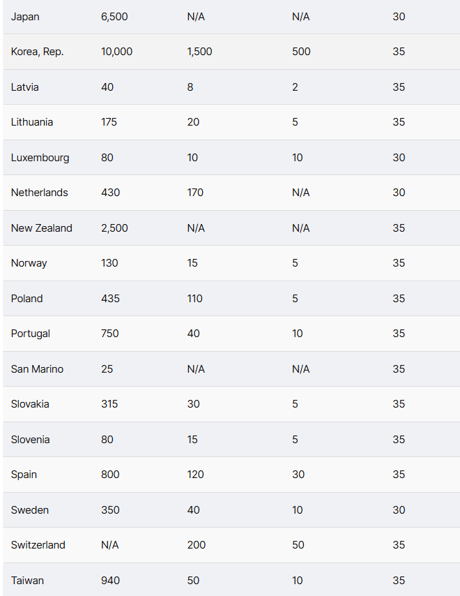Select San Marino value 25
The image size is (460, 596).
click(107, 369)
